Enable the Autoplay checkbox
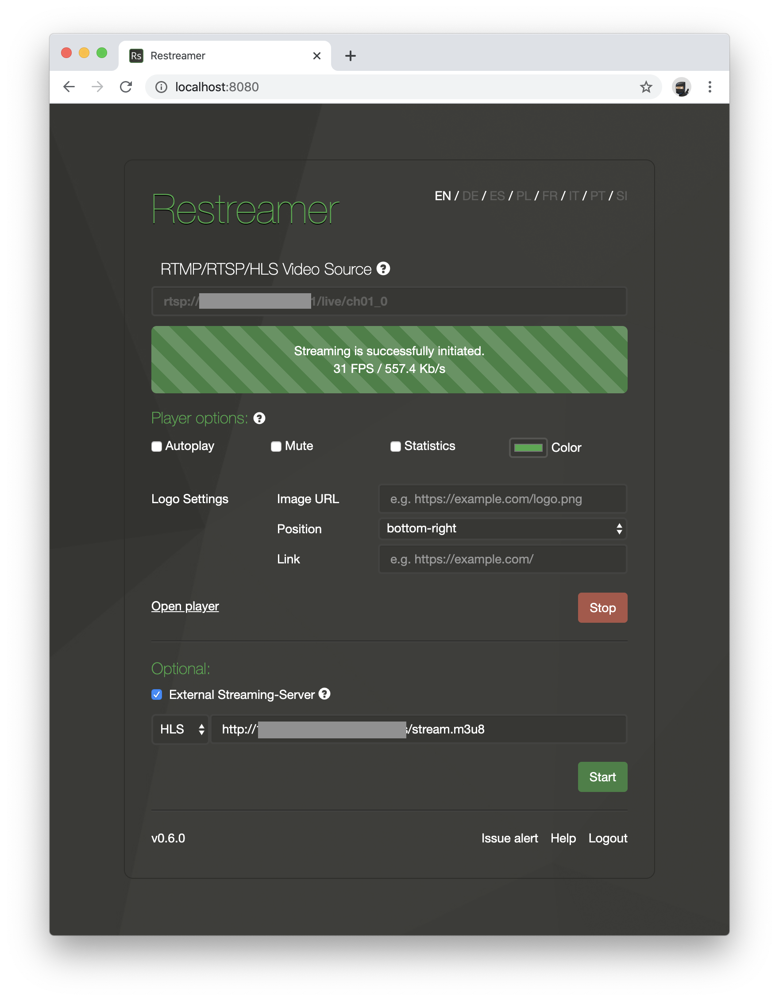Image resolution: width=779 pixels, height=1001 pixels. click(157, 446)
